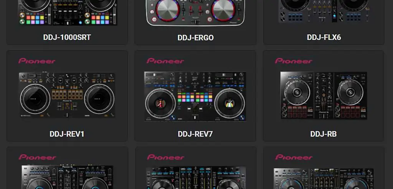393x189 pixels.
Task: Click the DDJ-FLX6 controller image
Action: click(x=324, y=11)
